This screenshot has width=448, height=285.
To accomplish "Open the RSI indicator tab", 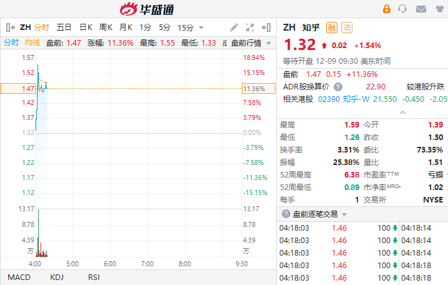I will coord(94,277).
